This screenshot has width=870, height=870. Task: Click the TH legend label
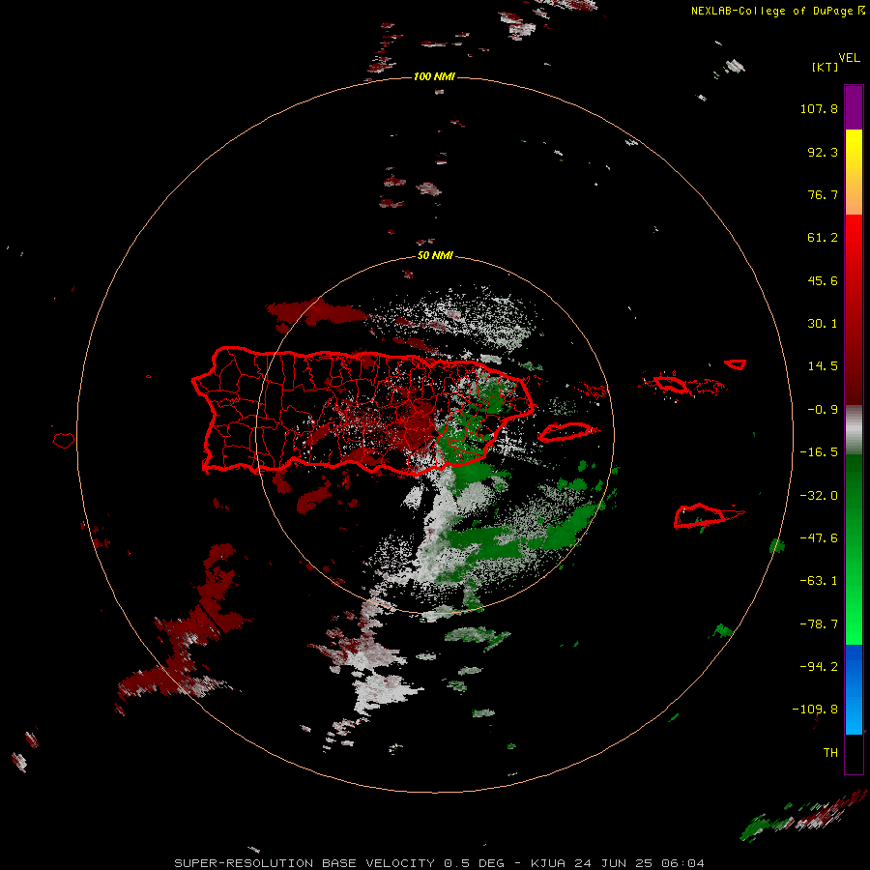click(830, 753)
